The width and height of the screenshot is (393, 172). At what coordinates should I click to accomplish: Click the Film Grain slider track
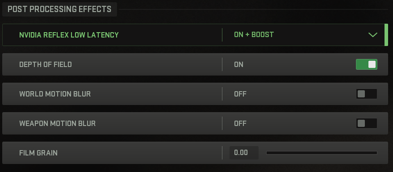[x=322, y=153]
